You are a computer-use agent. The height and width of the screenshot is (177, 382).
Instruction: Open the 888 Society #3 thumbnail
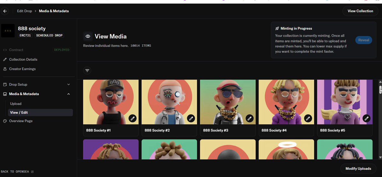pyautogui.click(x=228, y=102)
